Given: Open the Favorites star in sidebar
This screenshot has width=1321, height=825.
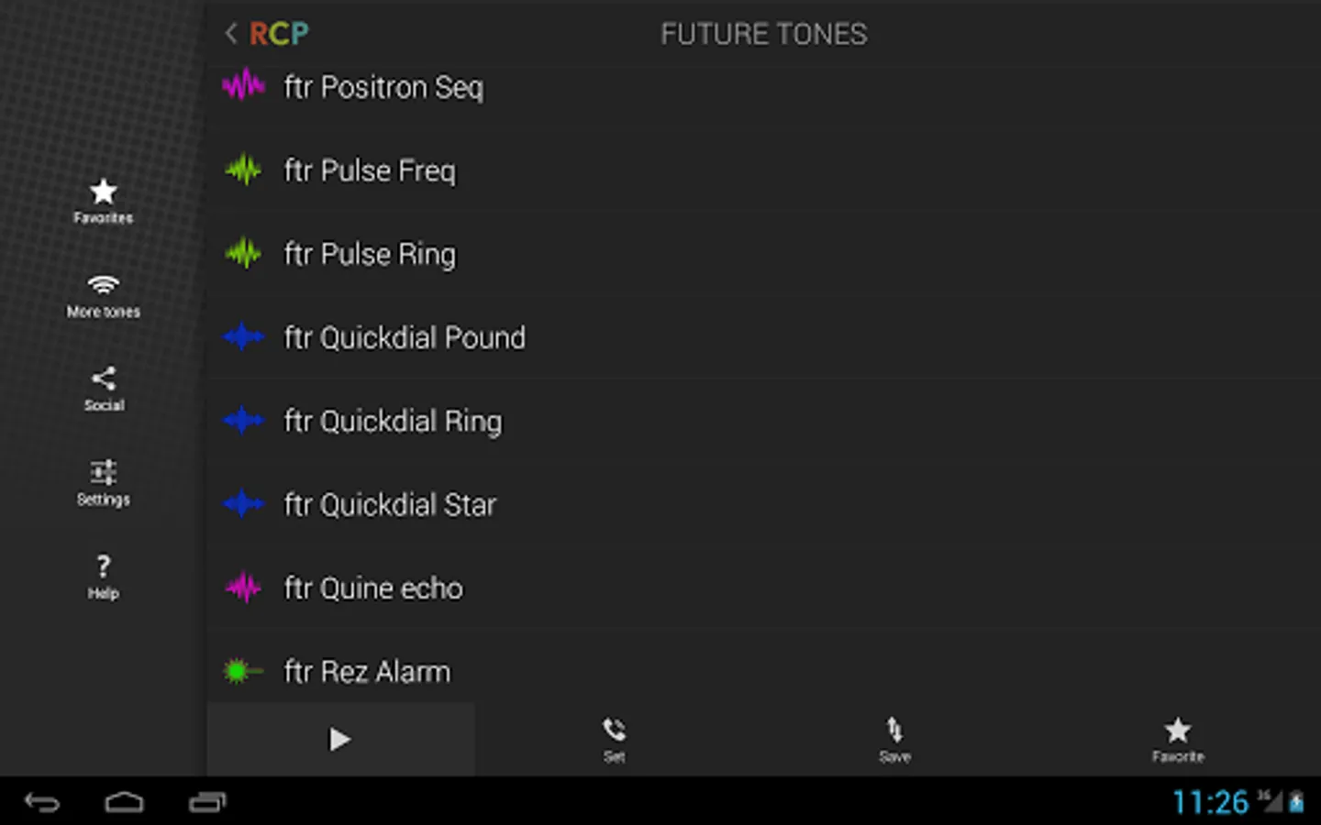Looking at the screenshot, I should click(x=103, y=201).
